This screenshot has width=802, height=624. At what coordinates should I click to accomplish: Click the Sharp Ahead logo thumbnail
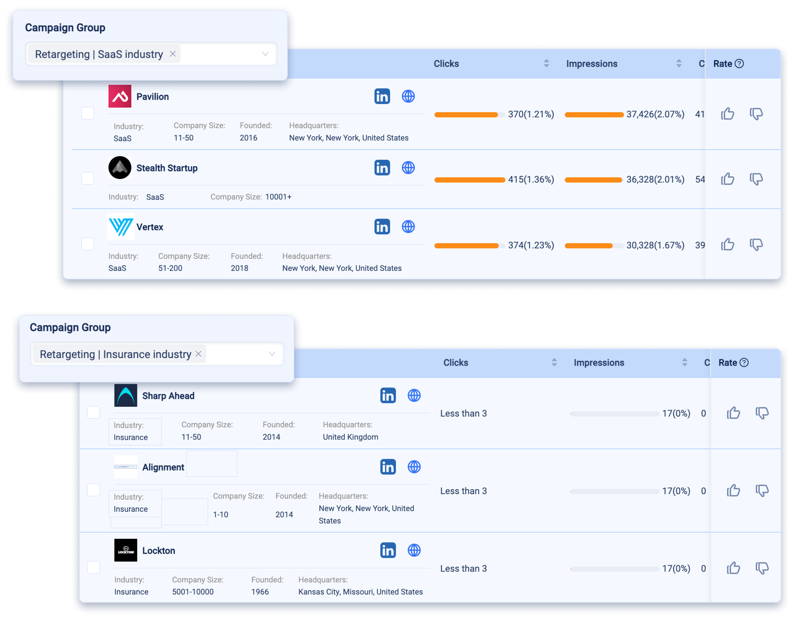126,395
